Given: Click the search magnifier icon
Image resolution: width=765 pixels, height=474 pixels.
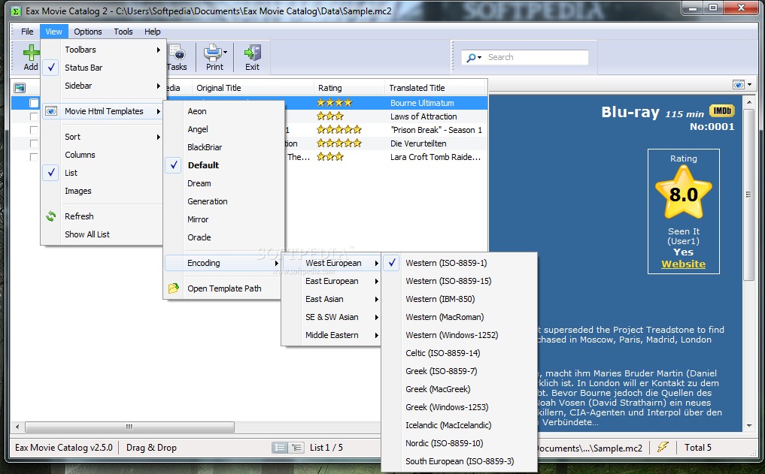Looking at the screenshot, I should pyautogui.click(x=471, y=58).
